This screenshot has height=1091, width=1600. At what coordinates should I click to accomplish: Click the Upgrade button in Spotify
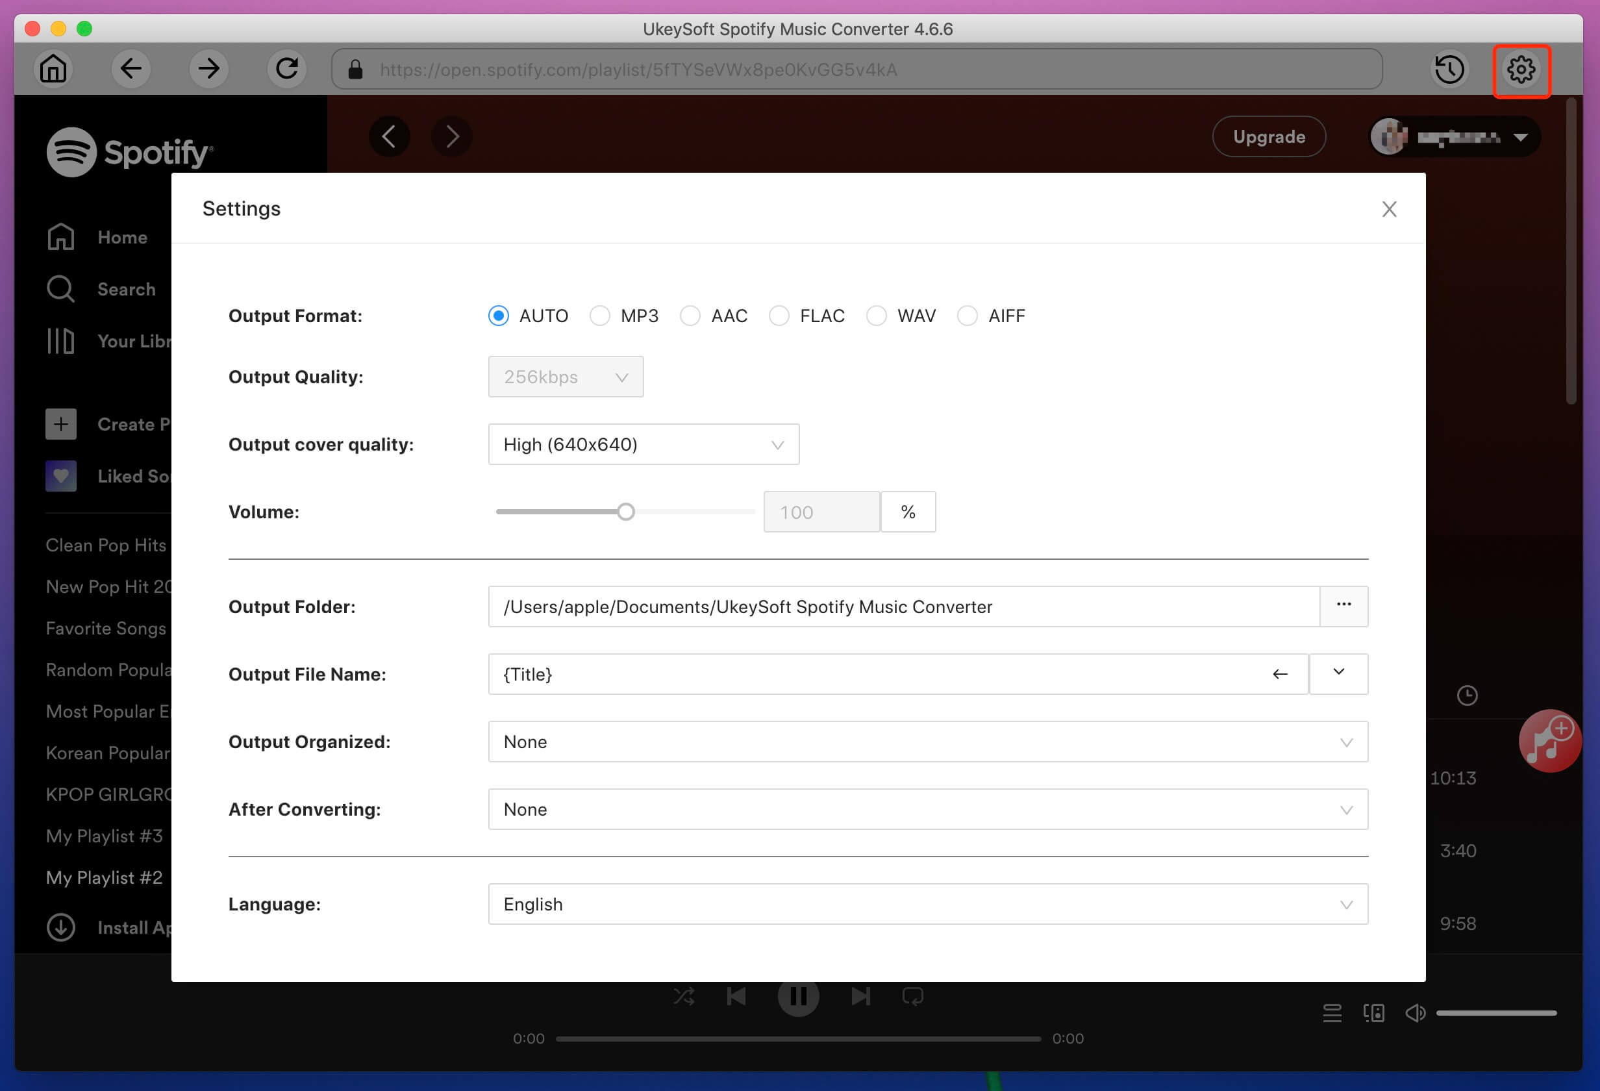click(1271, 136)
